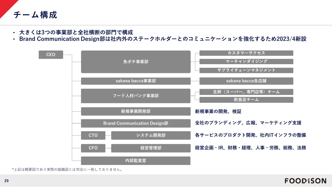Click the footnote *上記は概要図であり
Viewport: 332px width, 187px height.
(67, 169)
